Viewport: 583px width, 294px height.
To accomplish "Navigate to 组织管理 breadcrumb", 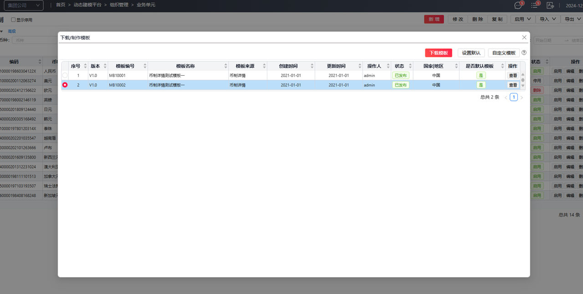I will 119,5.
